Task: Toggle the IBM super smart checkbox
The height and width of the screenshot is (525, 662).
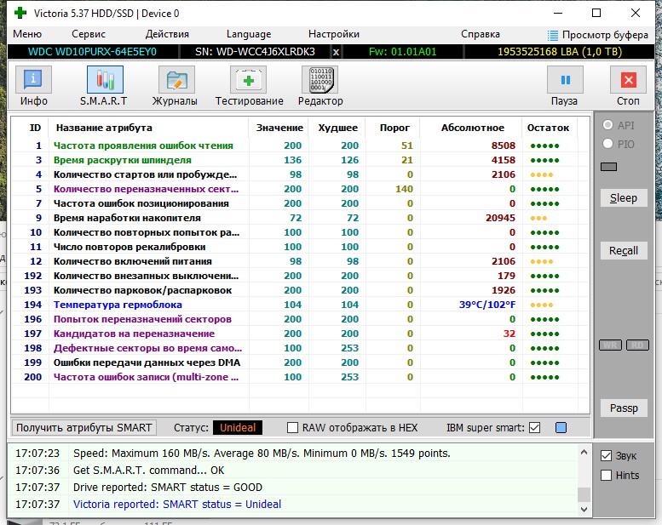Action: (x=534, y=428)
